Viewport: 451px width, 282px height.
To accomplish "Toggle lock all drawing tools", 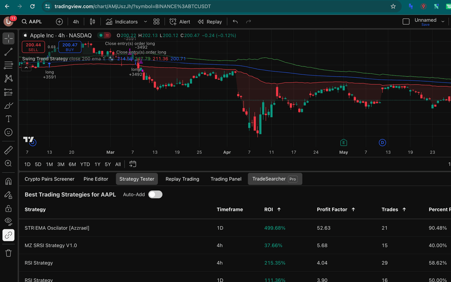I will [8, 208].
